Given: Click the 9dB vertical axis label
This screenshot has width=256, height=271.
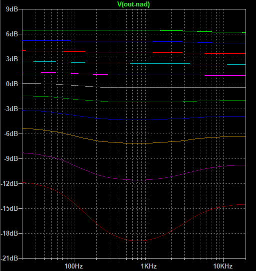Looking at the screenshot, I should [x=12, y=9].
